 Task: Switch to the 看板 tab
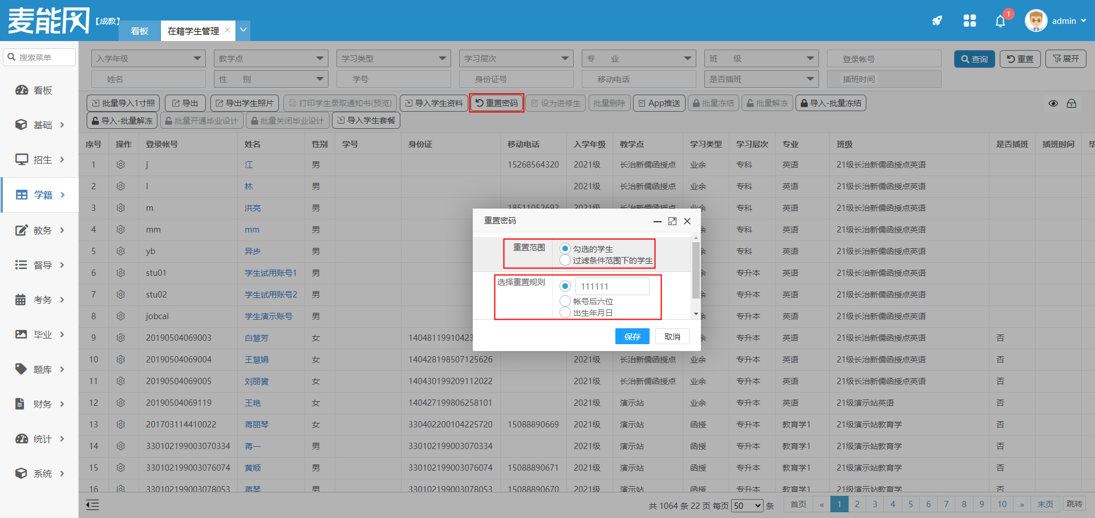tap(139, 31)
